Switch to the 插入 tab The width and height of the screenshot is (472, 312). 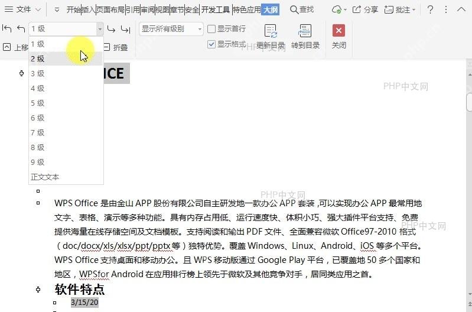click(x=88, y=9)
